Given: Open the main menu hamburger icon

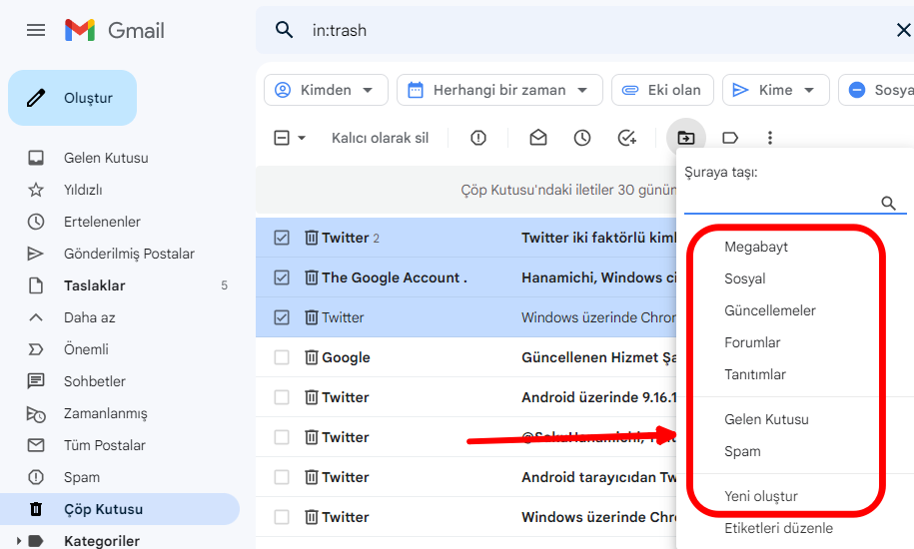Looking at the screenshot, I should [x=36, y=30].
